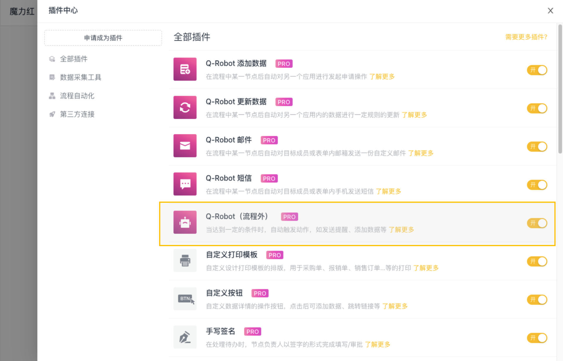The image size is (563, 361).
Task: Click the Q-Robot 邮件 envelope icon
Action: click(x=185, y=146)
